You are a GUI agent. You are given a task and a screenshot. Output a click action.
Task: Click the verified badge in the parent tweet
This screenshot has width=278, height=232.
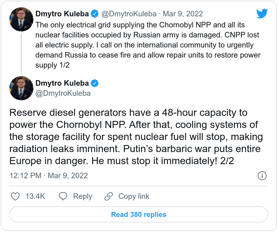coord(94,14)
